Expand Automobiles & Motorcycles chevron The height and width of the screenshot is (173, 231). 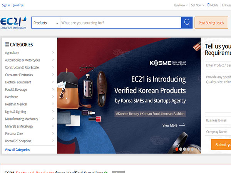coord(53,60)
